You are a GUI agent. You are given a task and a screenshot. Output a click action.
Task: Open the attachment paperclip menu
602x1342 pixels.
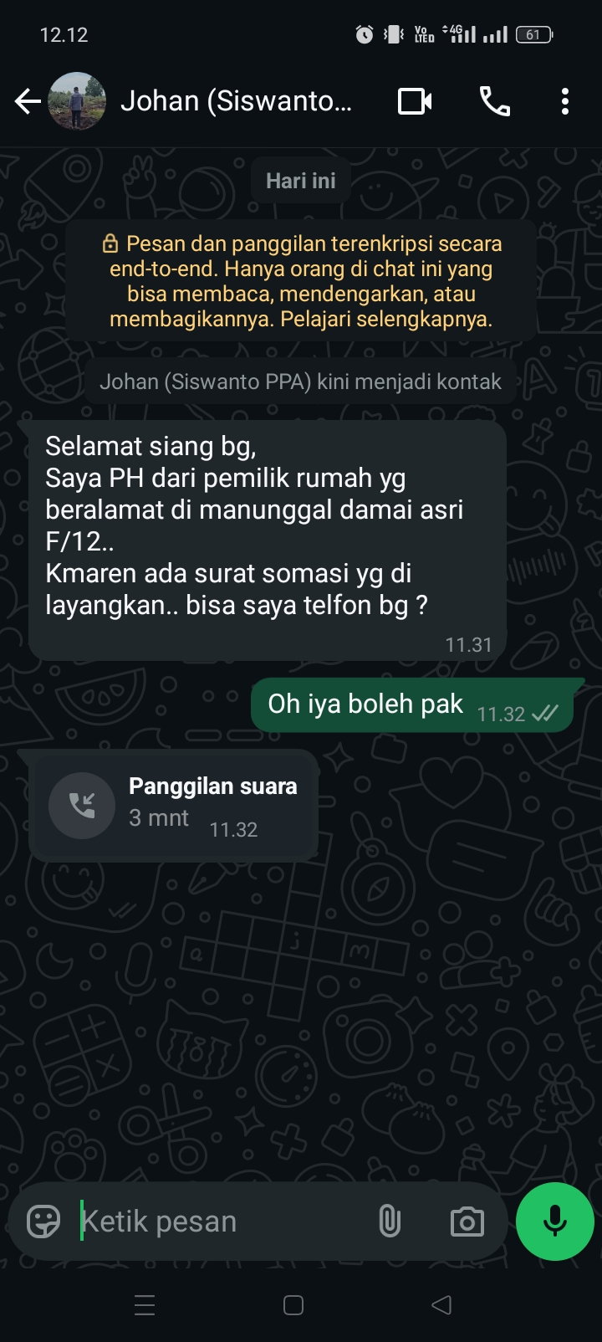tap(390, 1222)
